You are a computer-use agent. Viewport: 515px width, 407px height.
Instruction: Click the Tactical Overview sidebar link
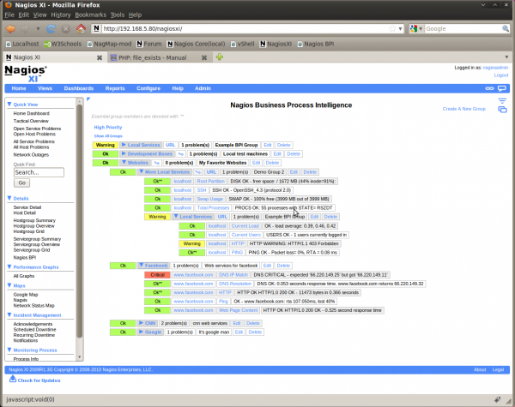33,121
